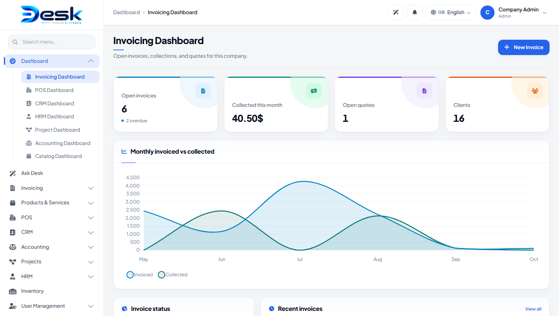Click the Ask Desk wand icon

tap(13, 173)
